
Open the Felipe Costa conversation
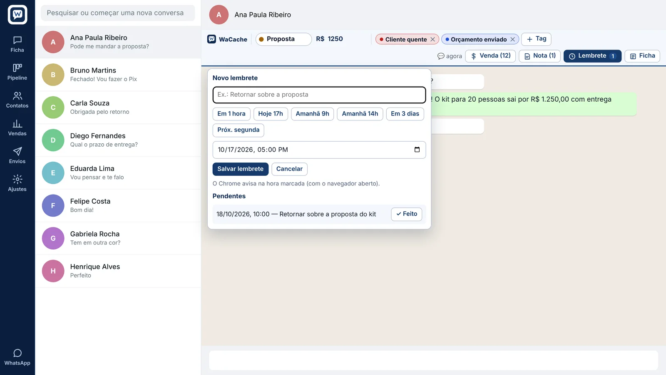(x=118, y=205)
